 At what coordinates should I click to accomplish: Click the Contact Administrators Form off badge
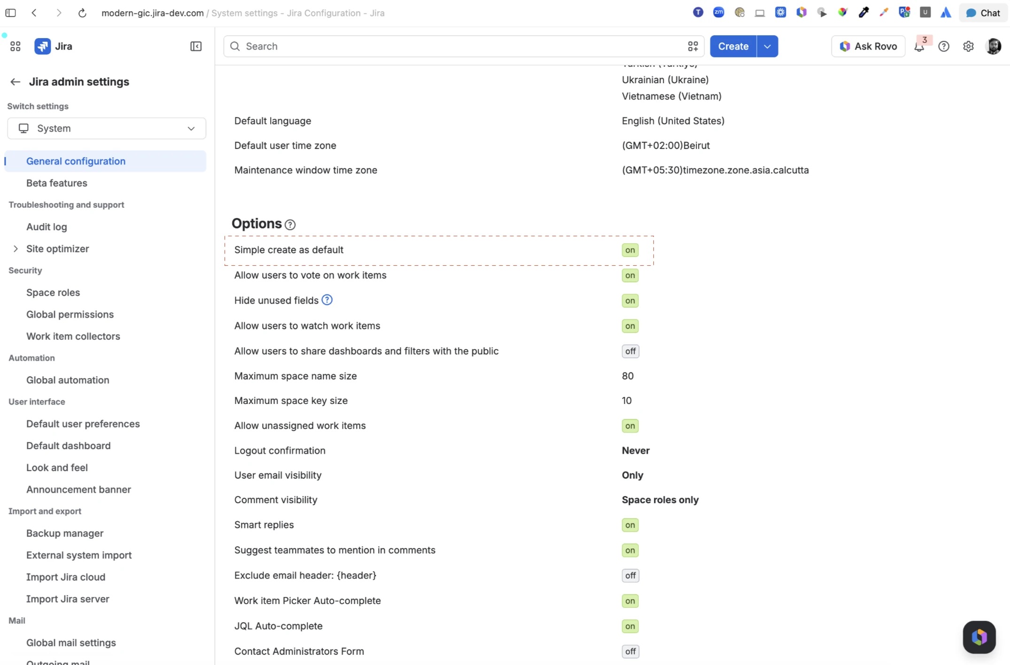(630, 651)
